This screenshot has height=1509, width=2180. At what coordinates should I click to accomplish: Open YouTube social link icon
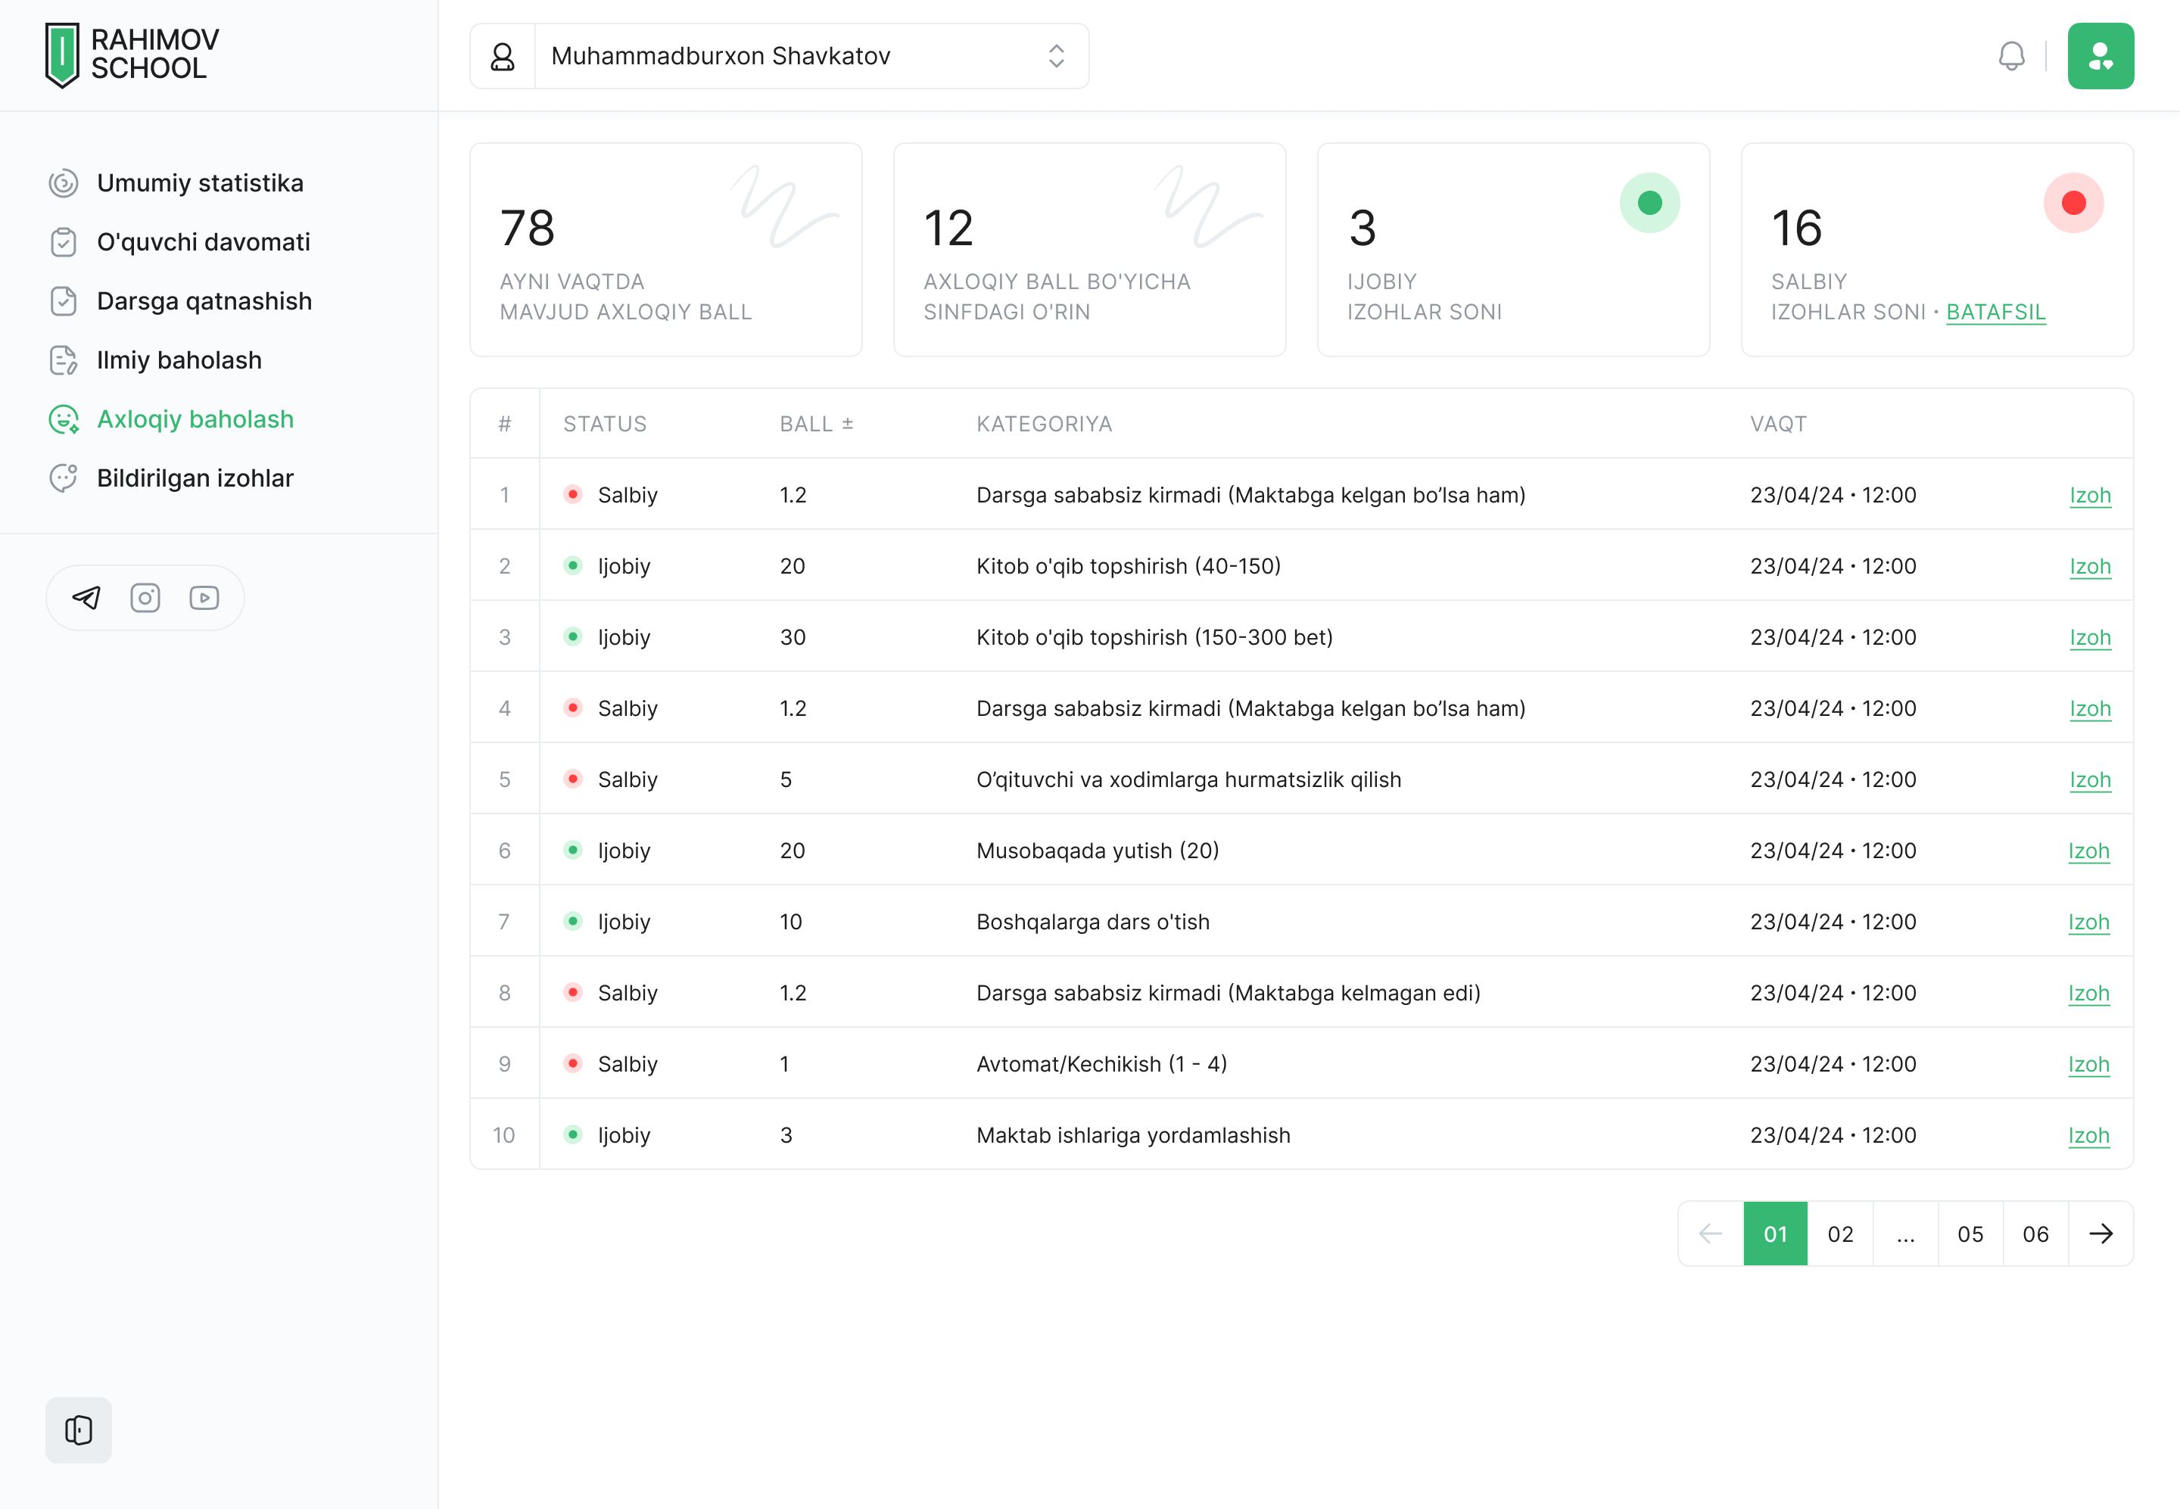pyautogui.click(x=204, y=598)
